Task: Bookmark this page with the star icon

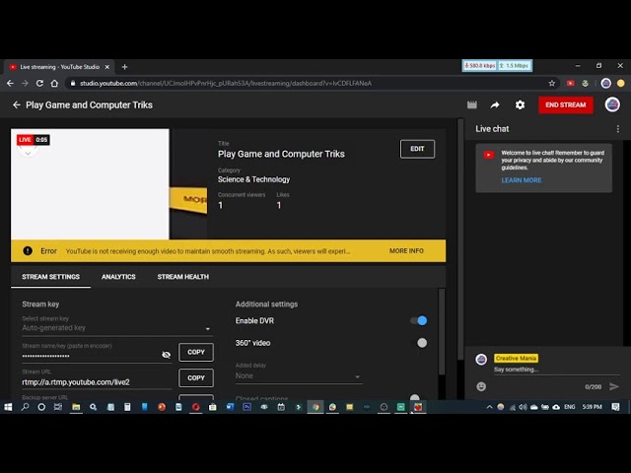Action: (552, 83)
